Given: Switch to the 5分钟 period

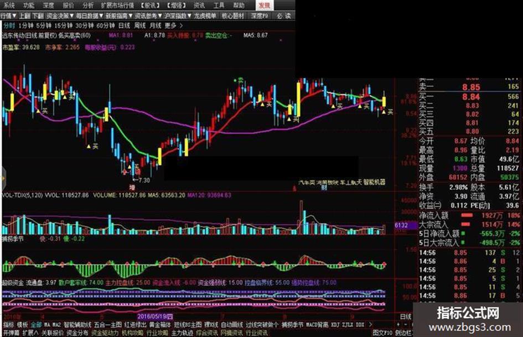Looking at the screenshot, I should point(44,25).
